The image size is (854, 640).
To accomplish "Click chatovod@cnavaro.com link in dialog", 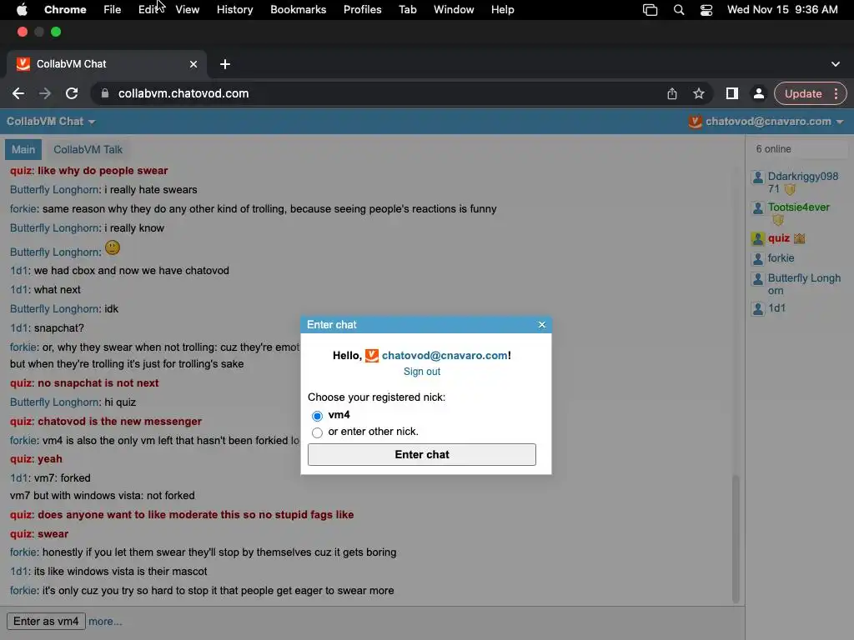I will point(445,355).
